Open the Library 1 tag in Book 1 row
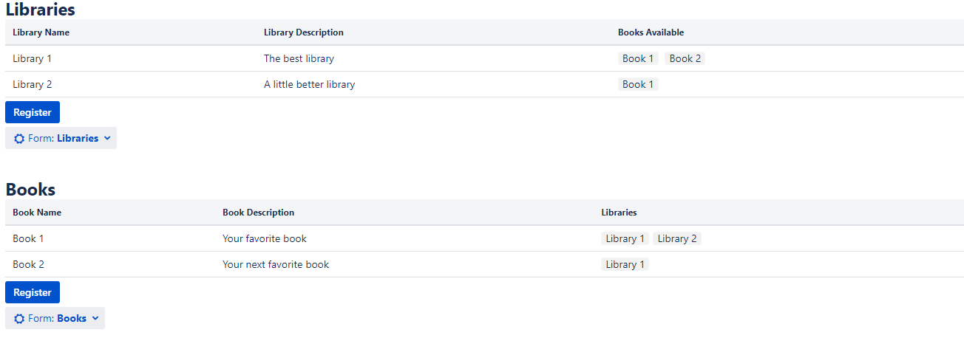Screen dimensions: 964x338 625,238
